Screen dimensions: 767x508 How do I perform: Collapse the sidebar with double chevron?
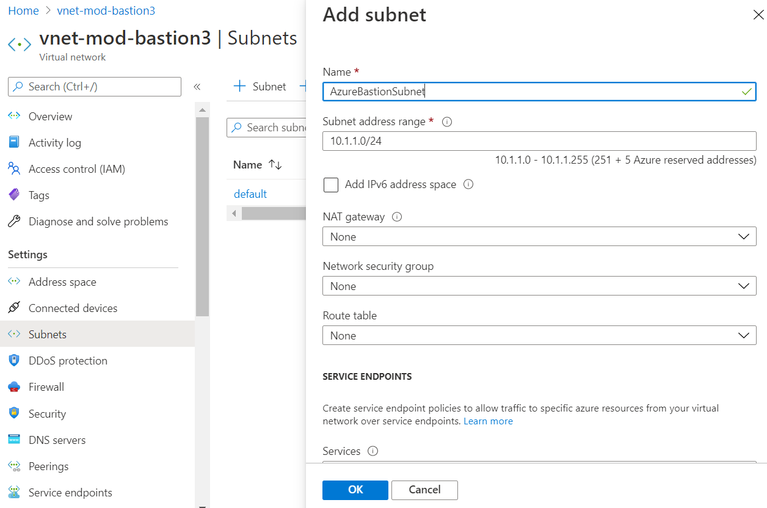tap(197, 87)
